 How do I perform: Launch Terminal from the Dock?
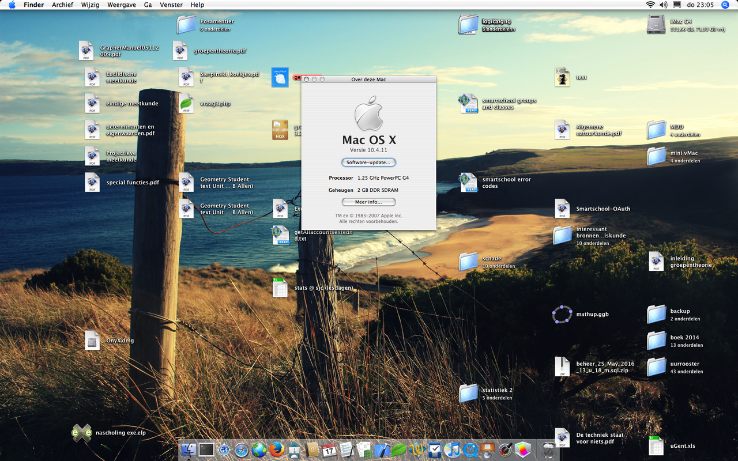coord(206,449)
